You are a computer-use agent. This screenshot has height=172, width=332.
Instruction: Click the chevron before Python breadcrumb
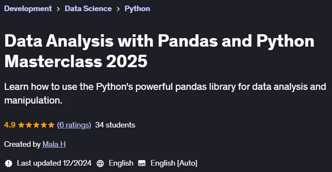(x=118, y=9)
